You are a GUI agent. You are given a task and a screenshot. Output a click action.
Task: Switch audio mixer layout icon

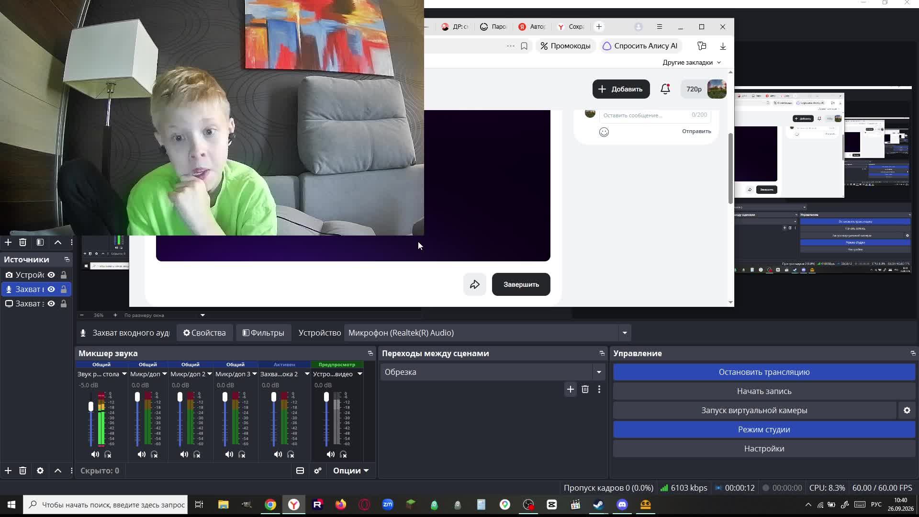pyautogui.click(x=300, y=471)
